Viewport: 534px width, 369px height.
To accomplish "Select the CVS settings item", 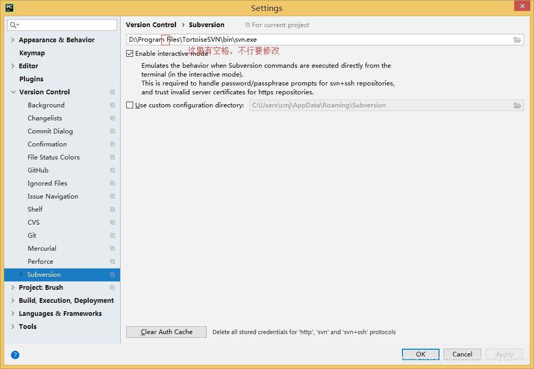I will point(33,223).
